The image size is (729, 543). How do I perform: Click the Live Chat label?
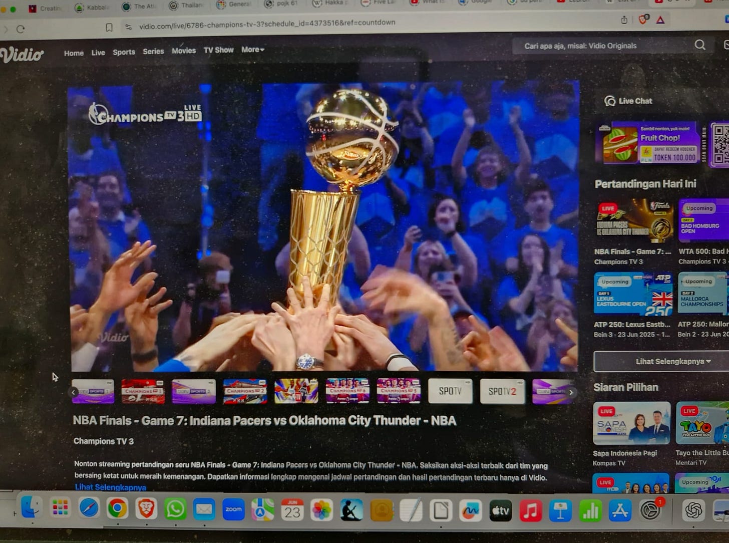(x=635, y=101)
